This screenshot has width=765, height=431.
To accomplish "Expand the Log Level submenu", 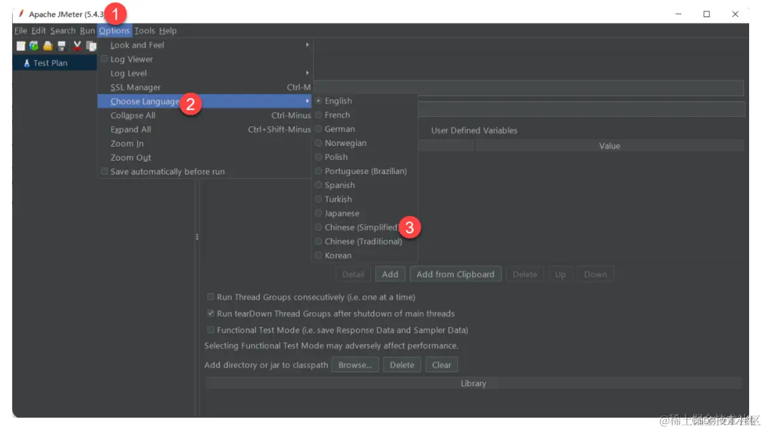I will click(205, 73).
